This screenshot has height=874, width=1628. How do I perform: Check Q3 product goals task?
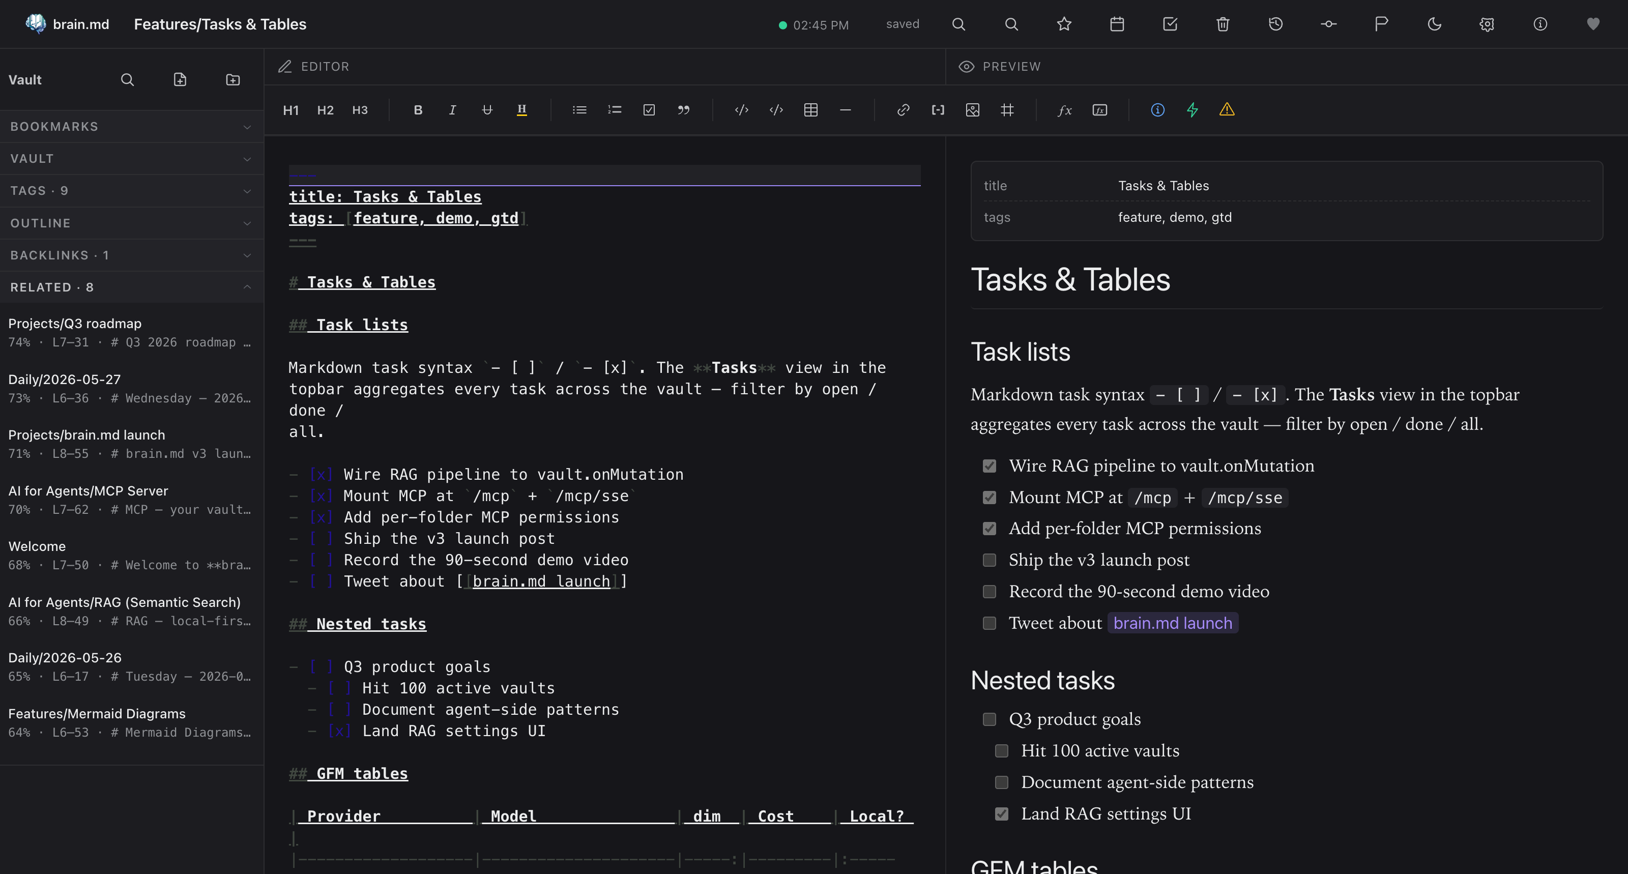989,719
